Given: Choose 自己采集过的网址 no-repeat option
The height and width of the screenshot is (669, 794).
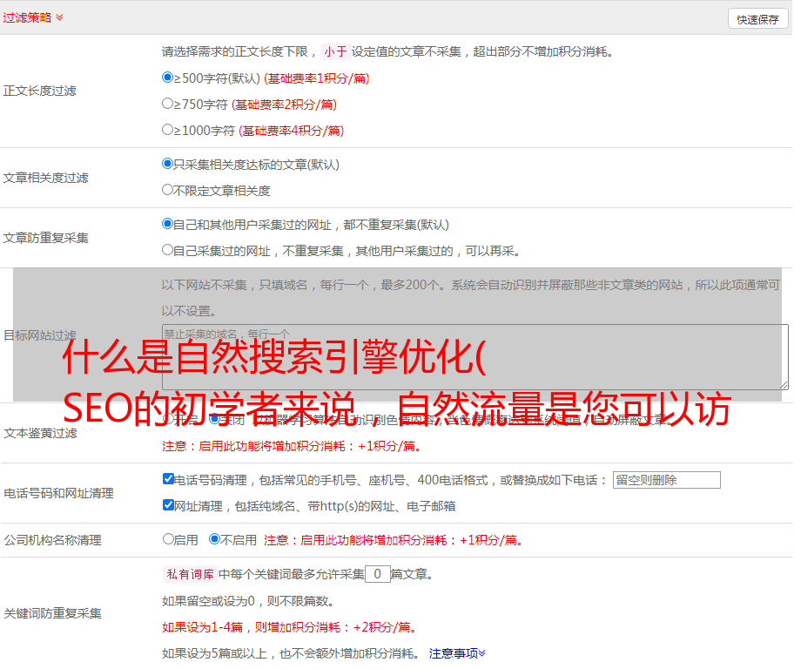Looking at the screenshot, I should pyautogui.click(x=168, y=250).
